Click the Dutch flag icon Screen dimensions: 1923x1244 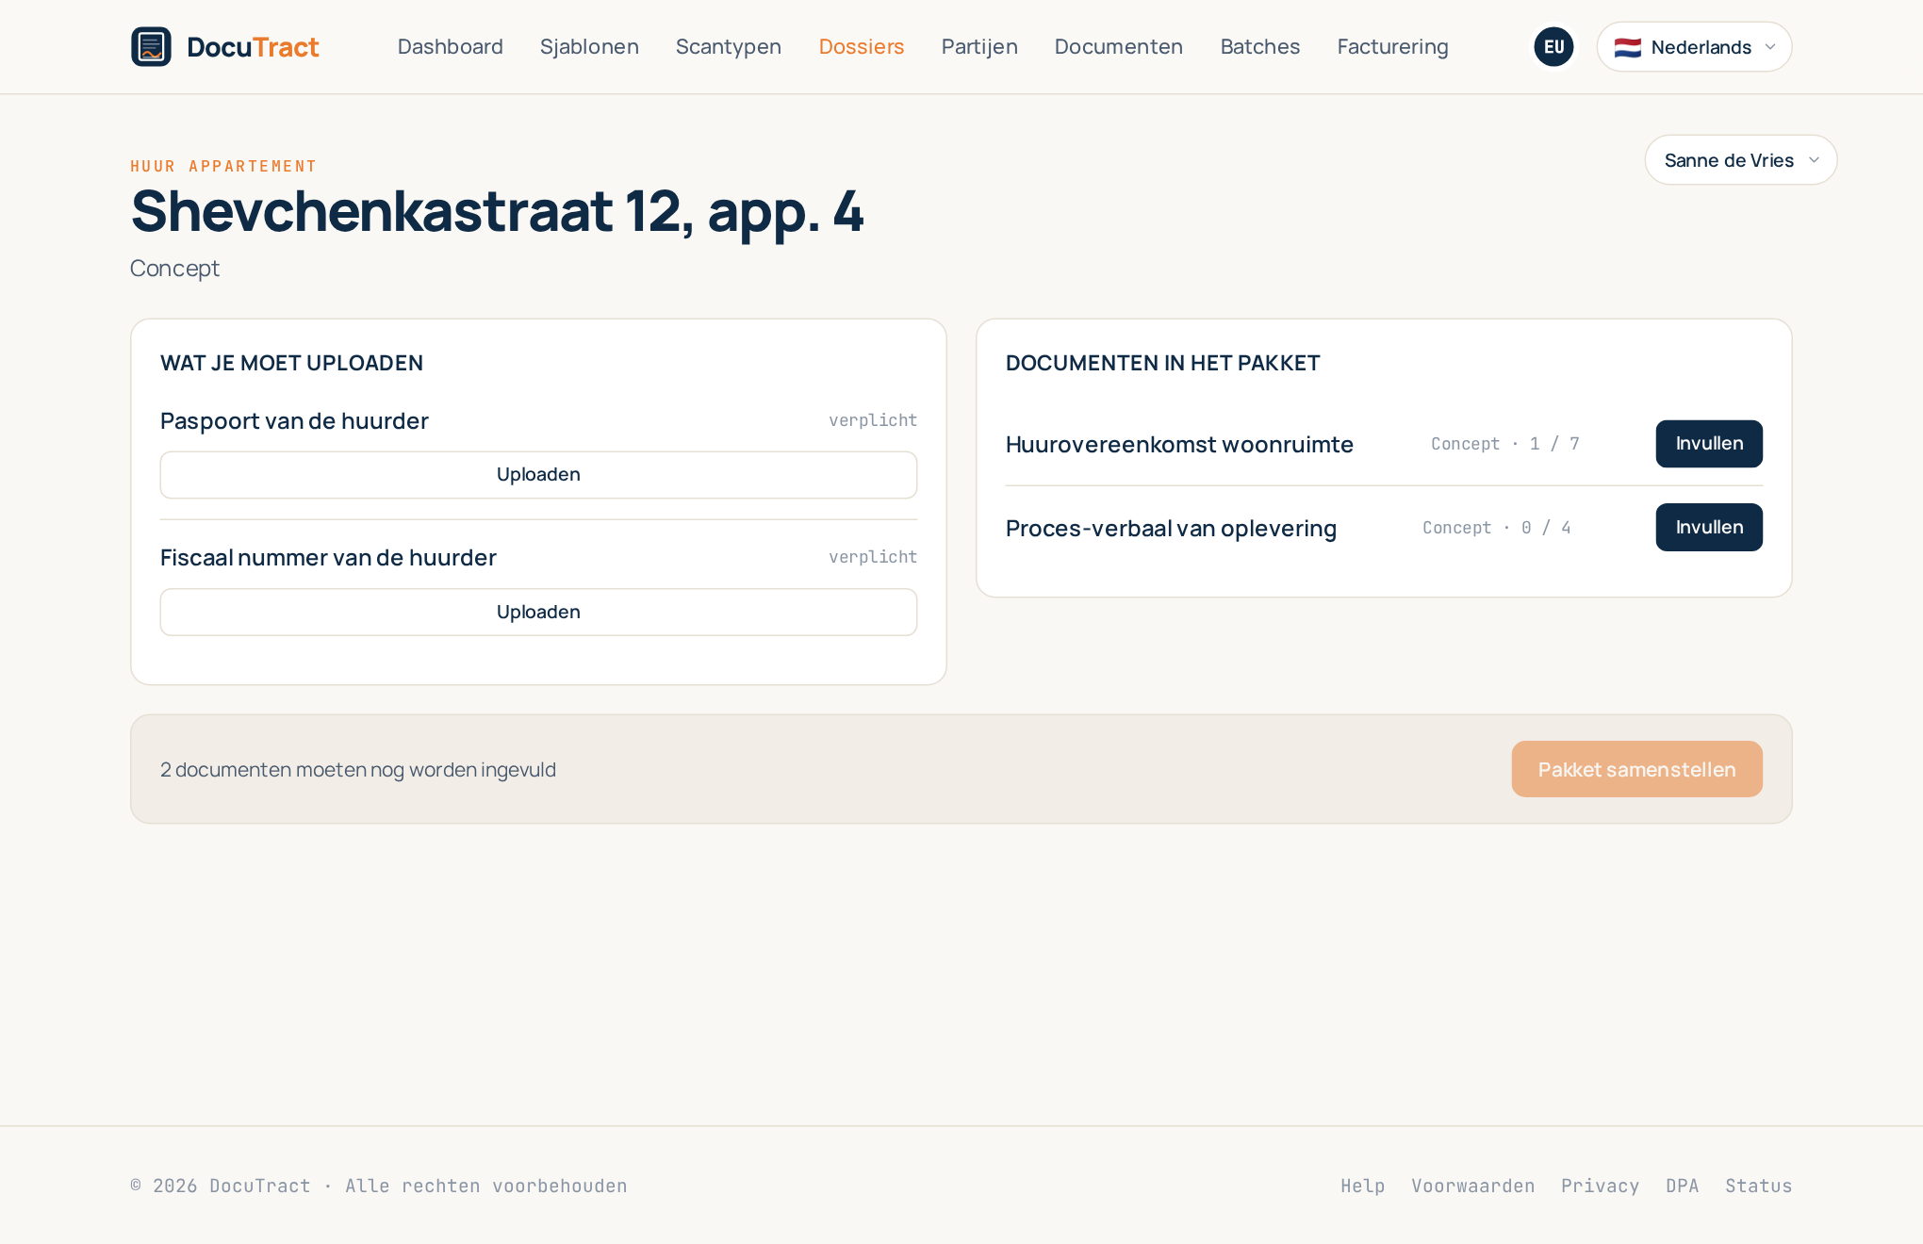coord(1628,47)
